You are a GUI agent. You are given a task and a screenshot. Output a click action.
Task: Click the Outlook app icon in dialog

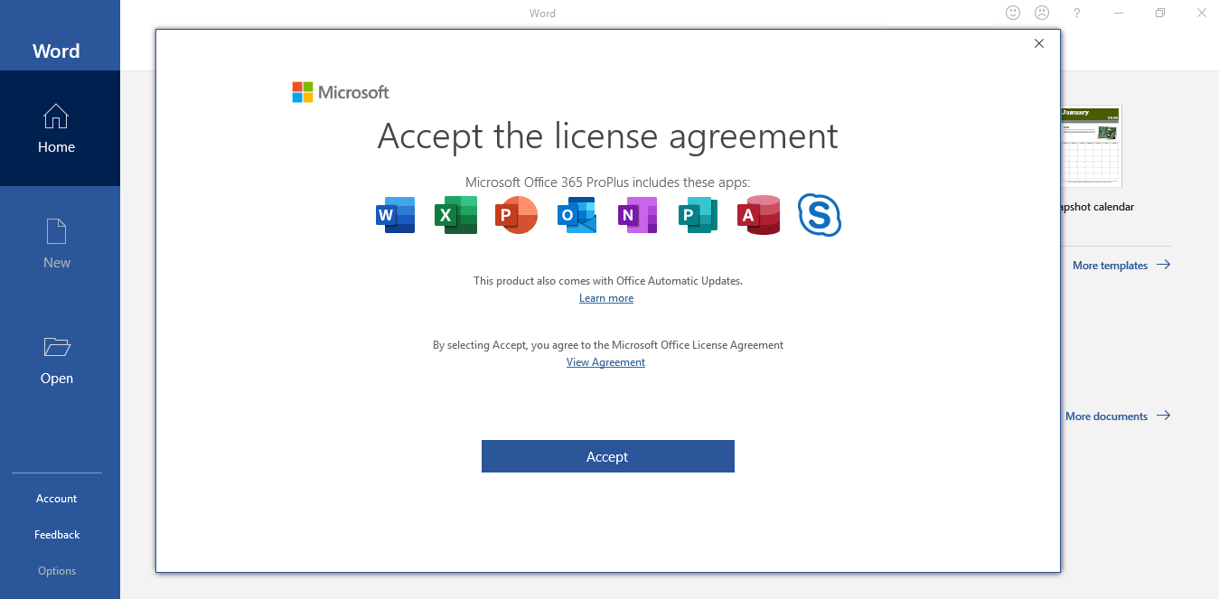[577, 215]
